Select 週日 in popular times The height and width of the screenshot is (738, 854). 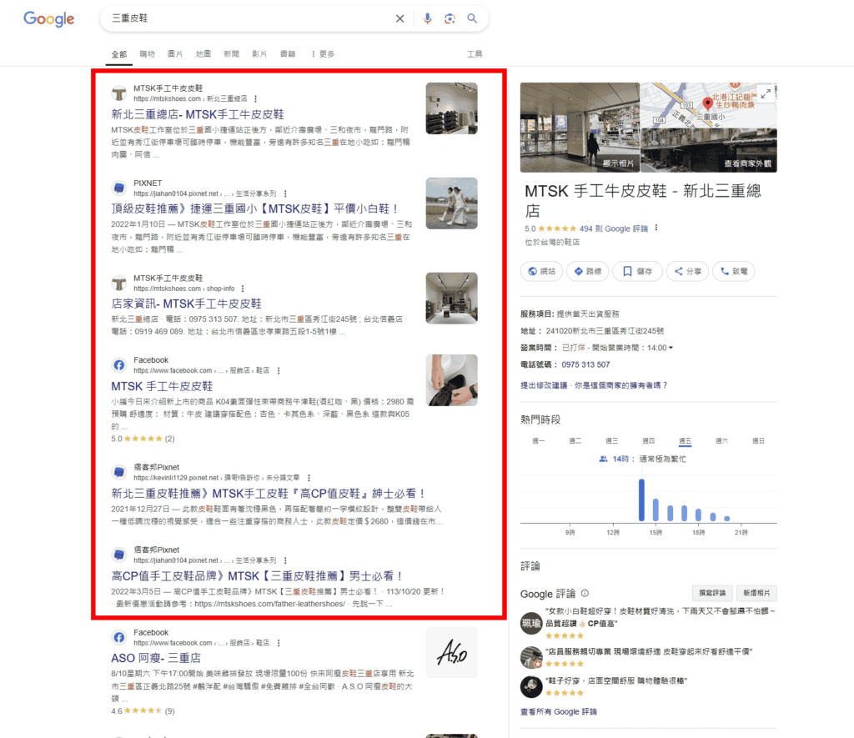[758, 441]
